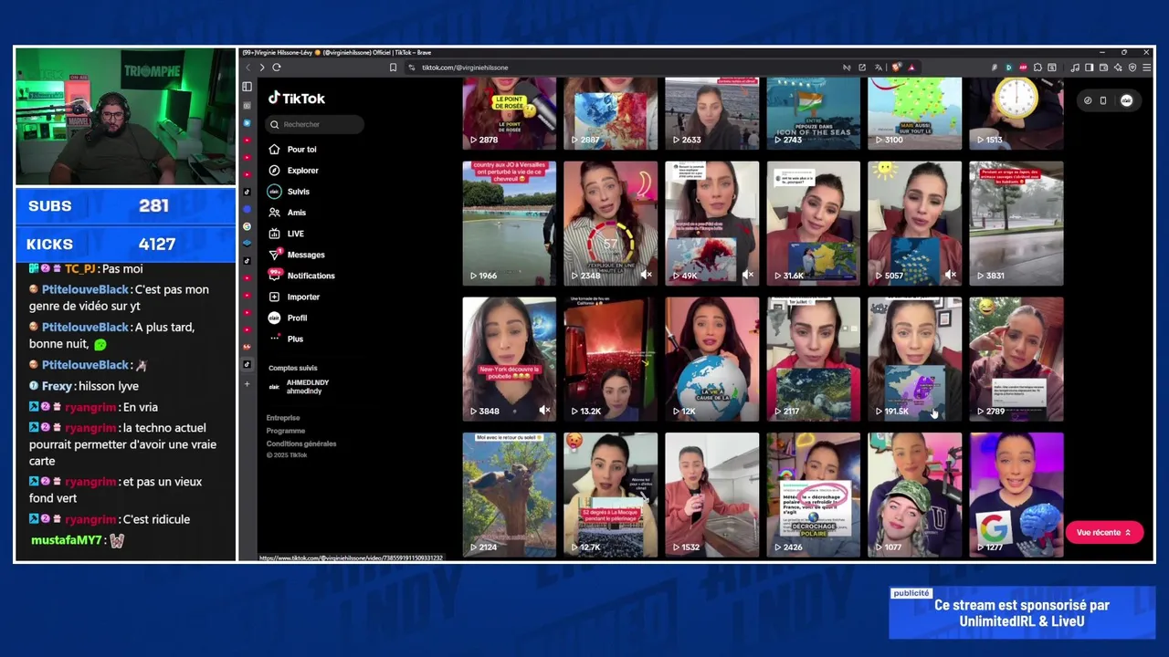1169x657 pixels.
Task: Open the LIVE section
Action: pyautogui.click(x=287, y=234)
